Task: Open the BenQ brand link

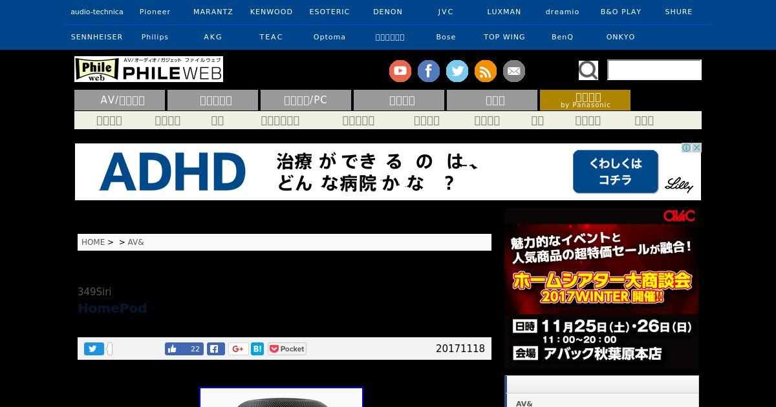Action: [563, 37]
